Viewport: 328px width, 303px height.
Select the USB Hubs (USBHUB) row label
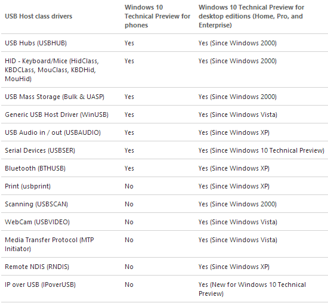(x=36, y=43)
